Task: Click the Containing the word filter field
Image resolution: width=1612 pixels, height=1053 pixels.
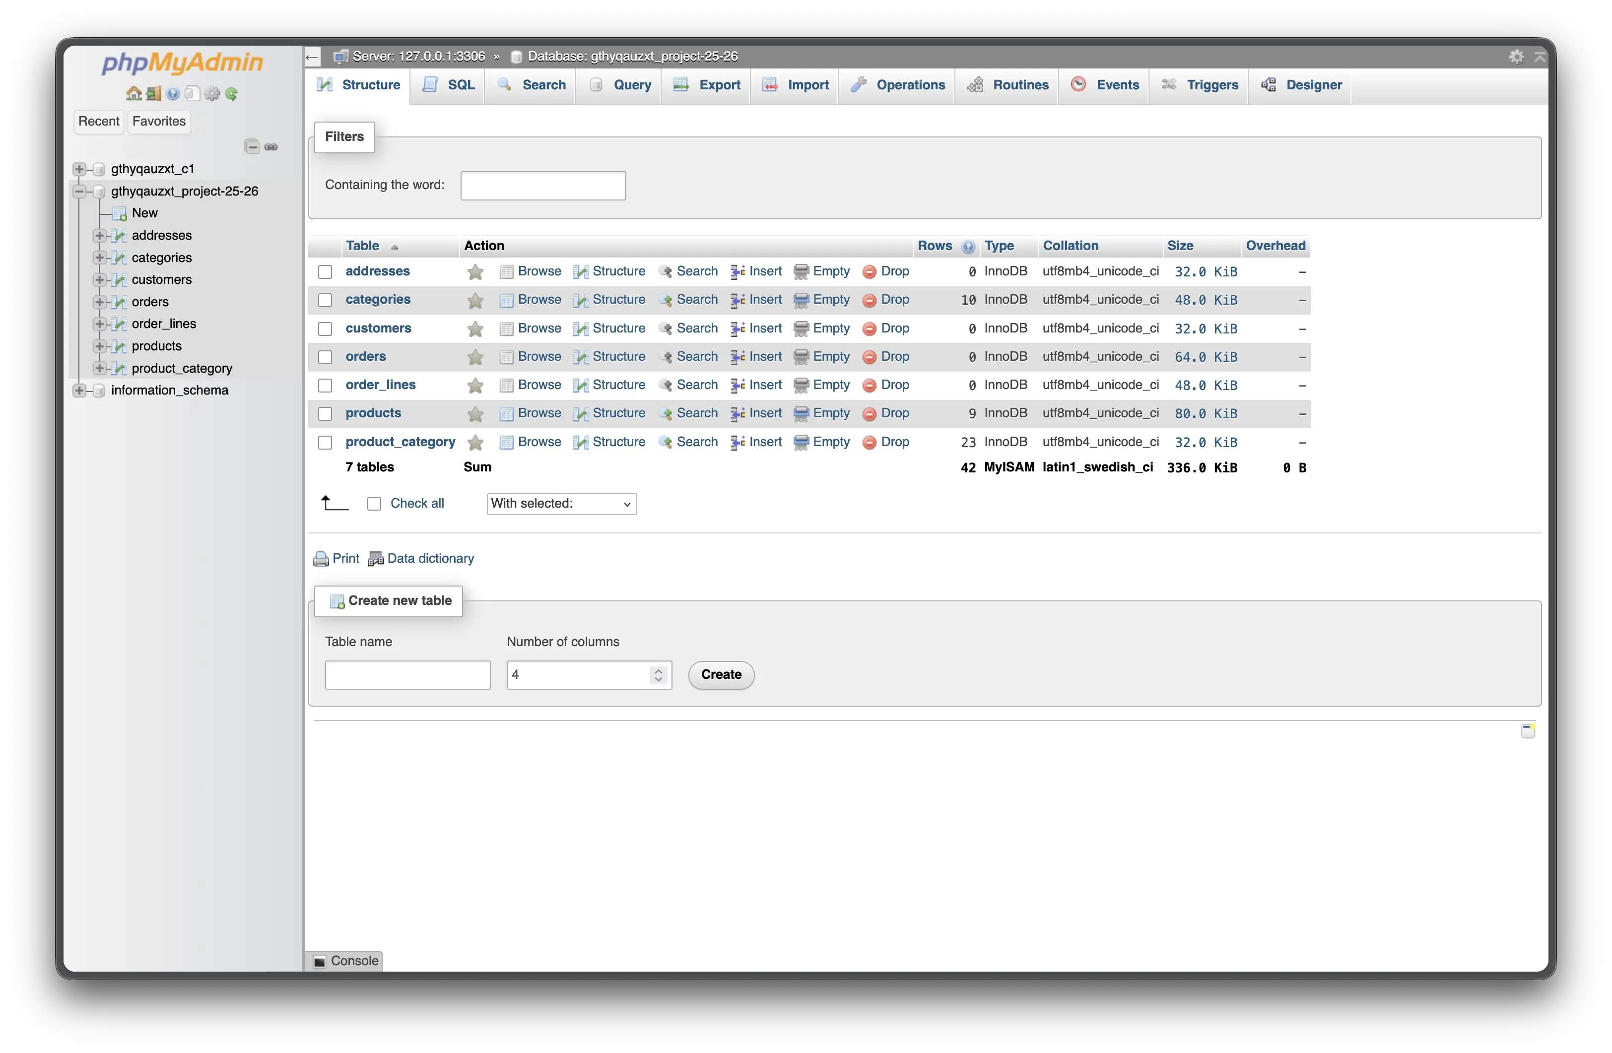Action: (x=542, y=186)
